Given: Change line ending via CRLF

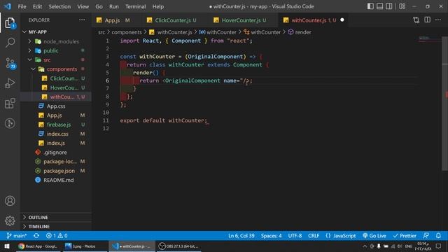Looking at the screenshot, I should [314, 236].
